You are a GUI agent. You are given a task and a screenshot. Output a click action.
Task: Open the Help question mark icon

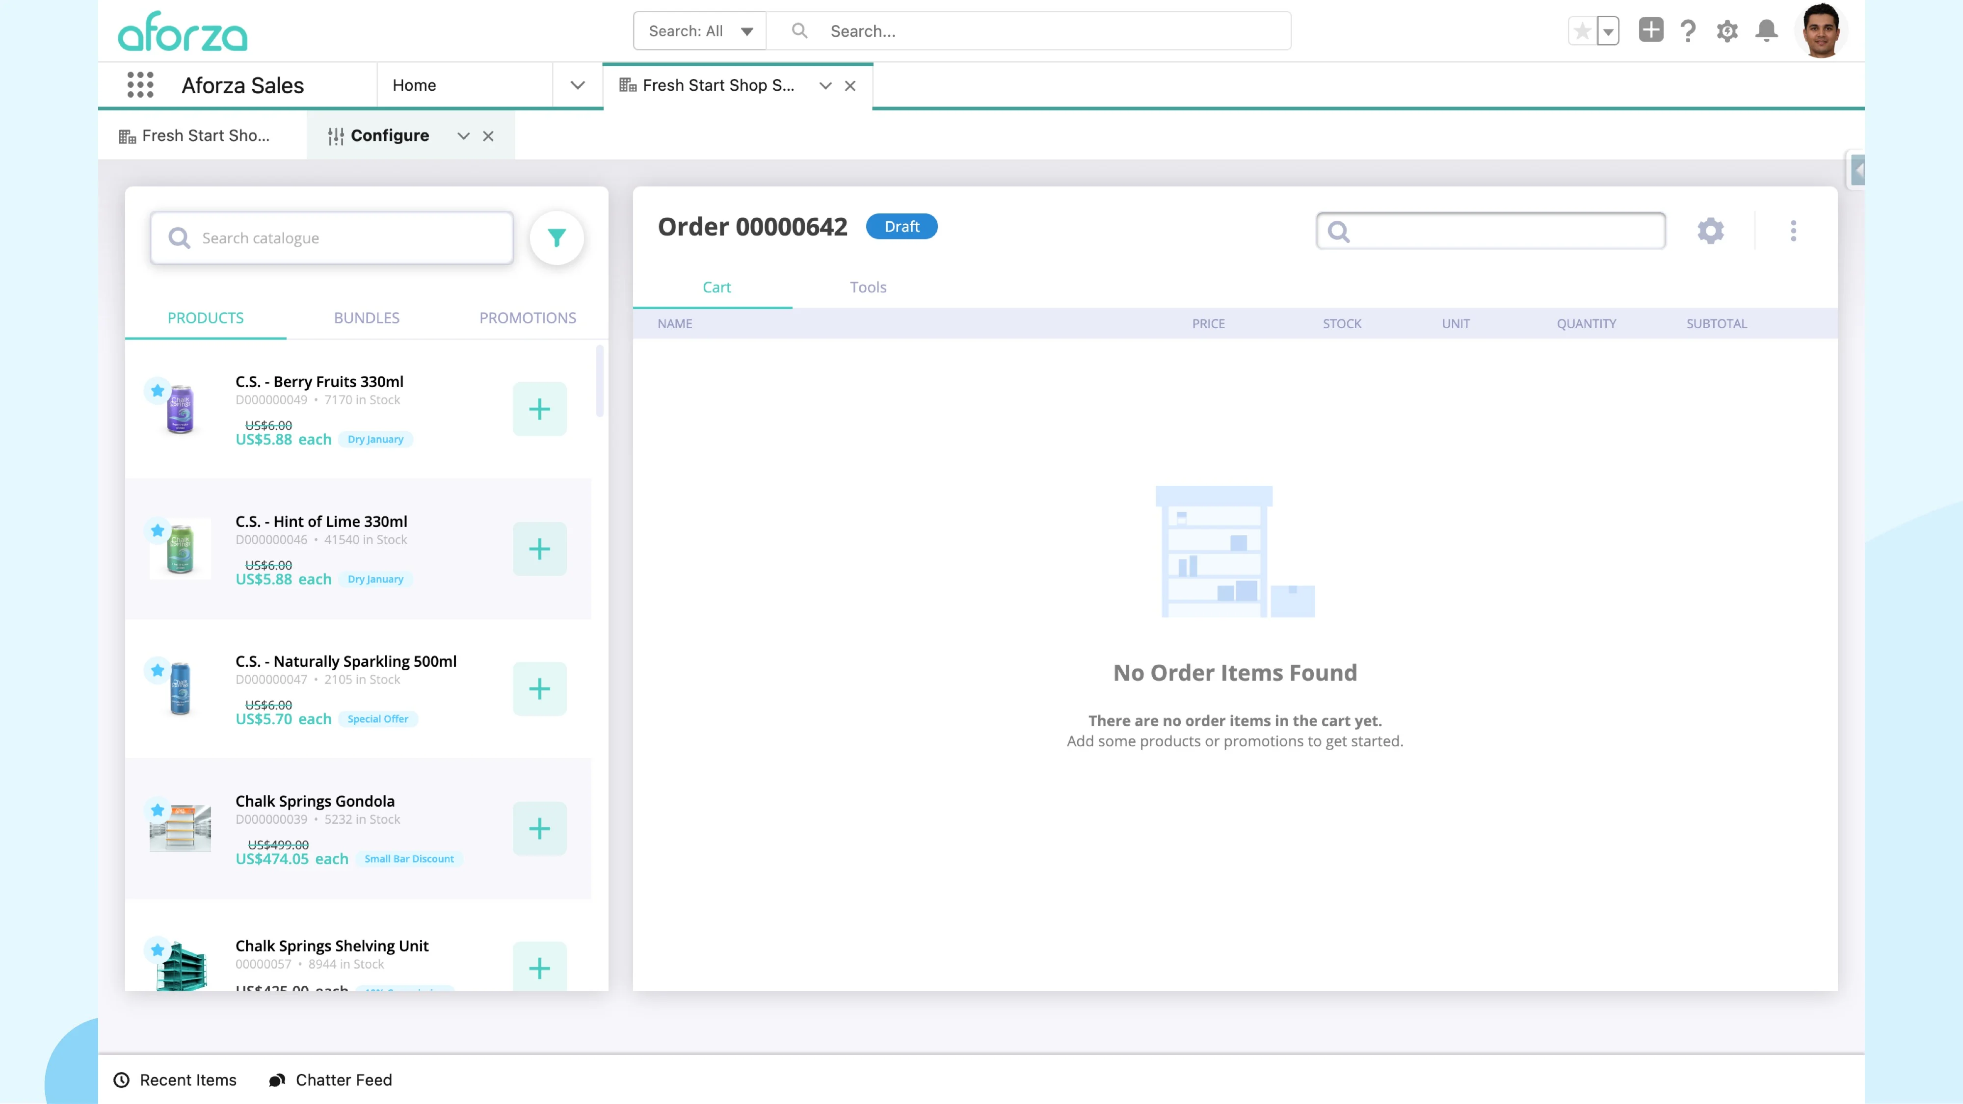1688,31
